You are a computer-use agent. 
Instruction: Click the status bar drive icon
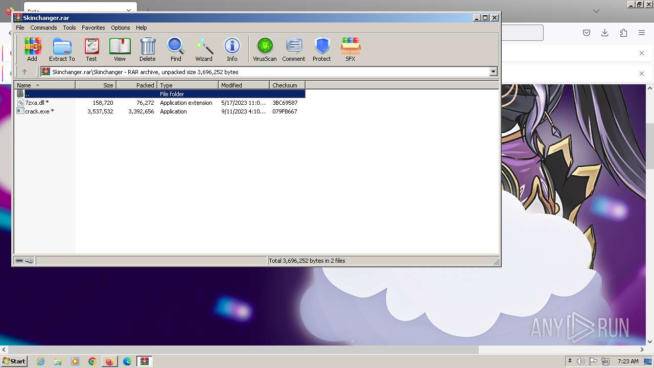click(19, 261)
